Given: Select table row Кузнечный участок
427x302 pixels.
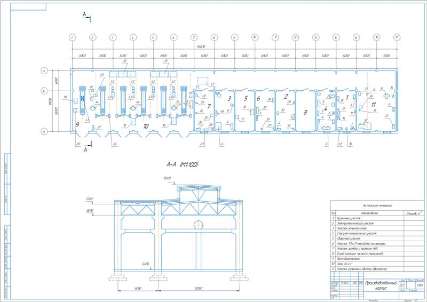Looking at the screenshot, I should click(377, 218).
